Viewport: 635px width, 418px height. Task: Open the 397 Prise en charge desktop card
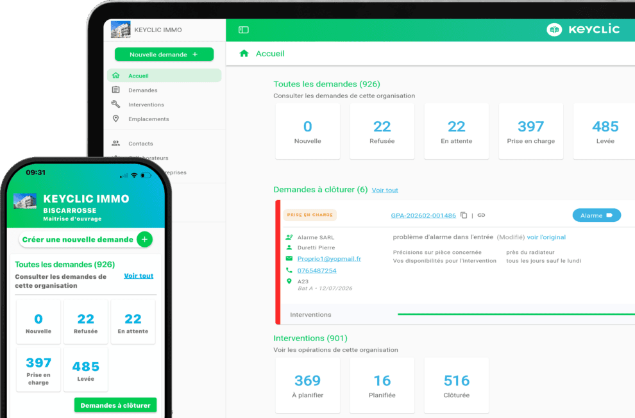[531, 131]
